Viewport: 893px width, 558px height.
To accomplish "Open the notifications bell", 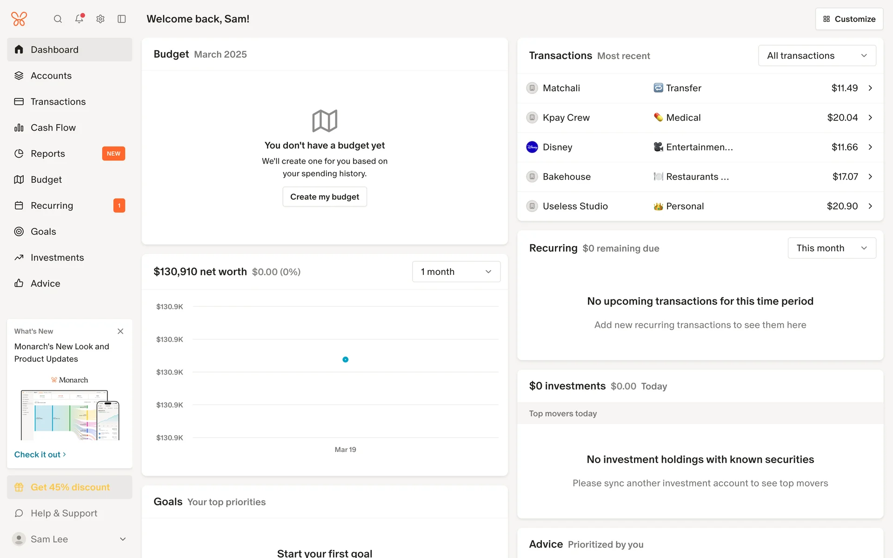I will click(79, 19).
